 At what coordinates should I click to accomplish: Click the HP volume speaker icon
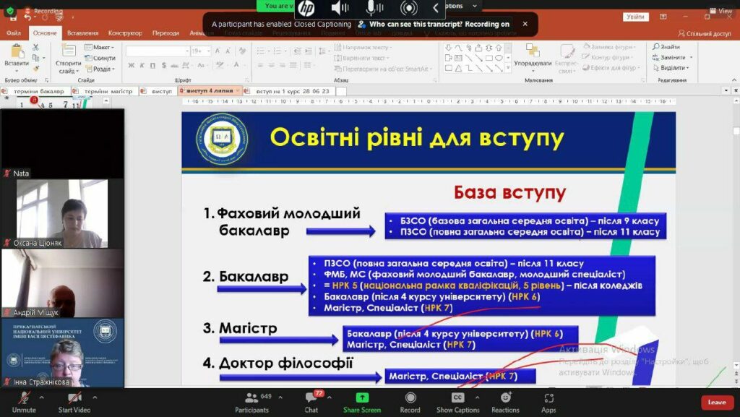tap(340, 8)
